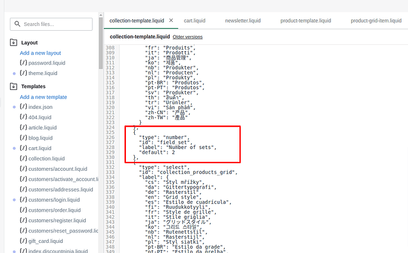The image size is (408, 253).
Task: Open password.liquid file
Action: (47, 63)
